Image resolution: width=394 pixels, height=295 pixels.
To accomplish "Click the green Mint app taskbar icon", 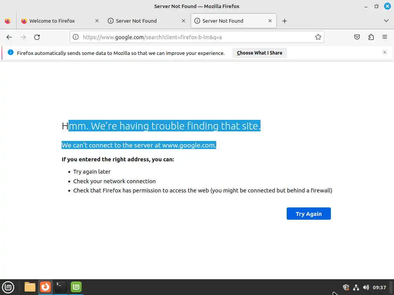I will [76, 287].
